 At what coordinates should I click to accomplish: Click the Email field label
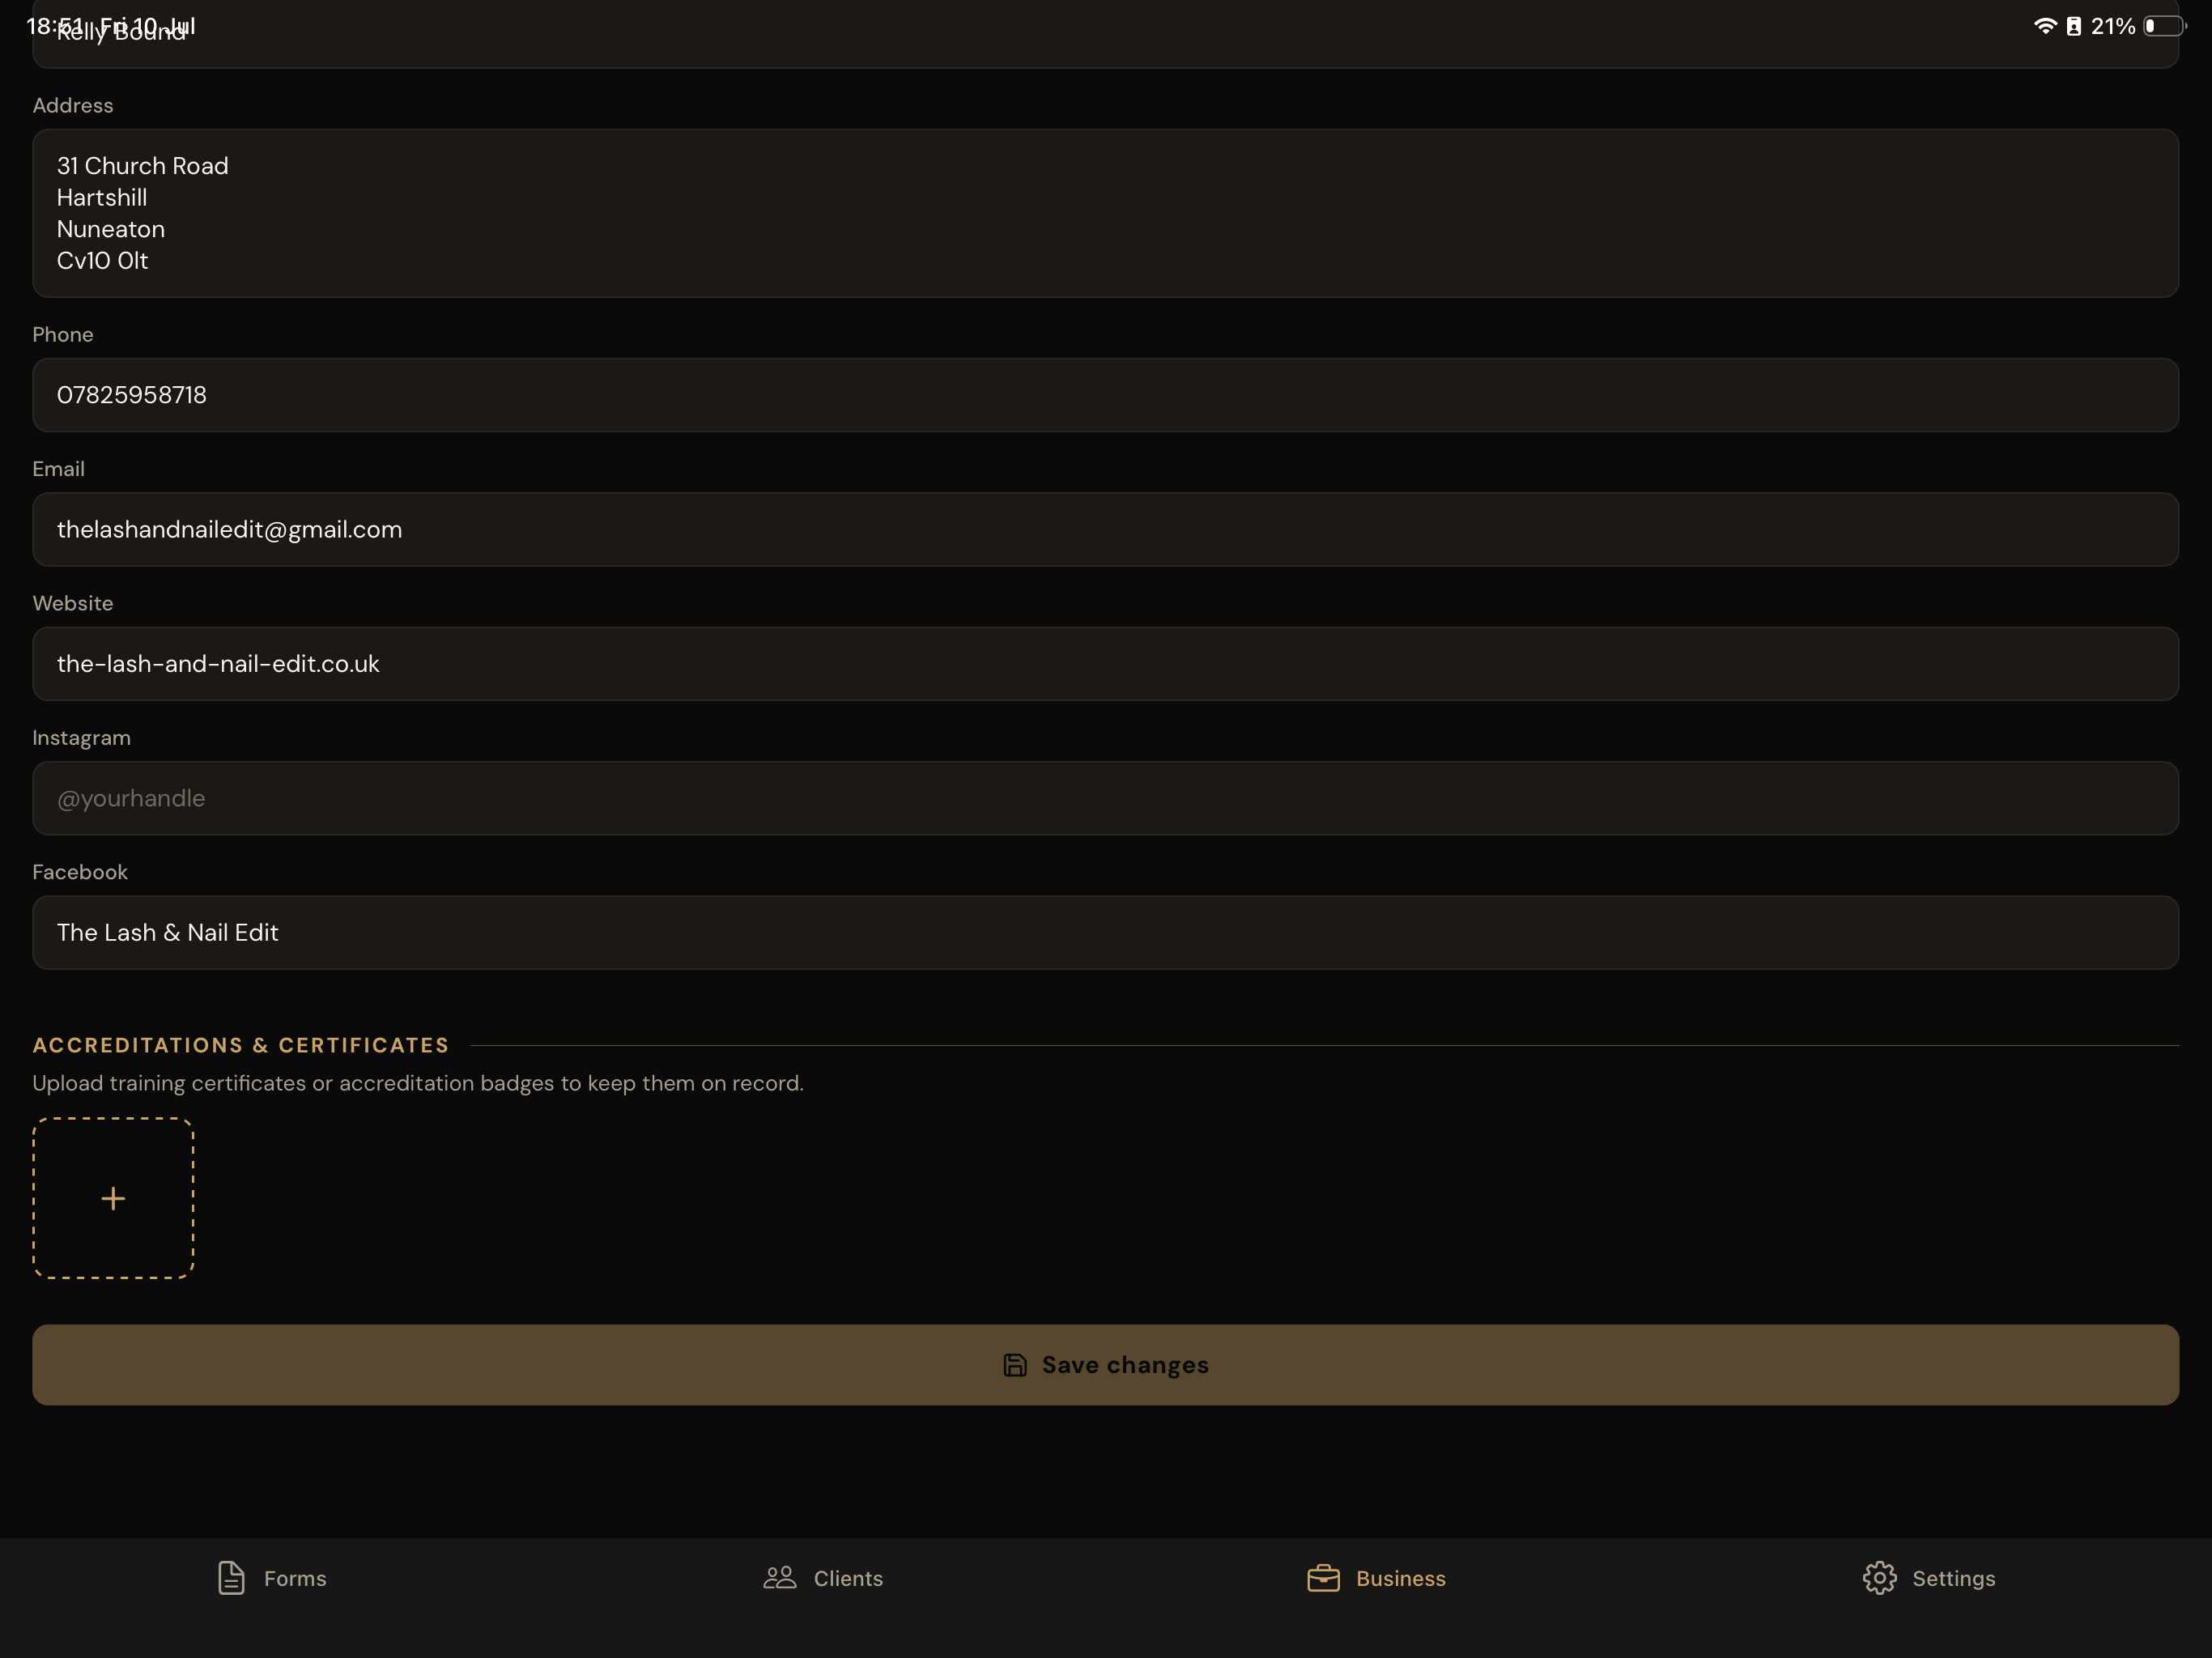(58, 469)
